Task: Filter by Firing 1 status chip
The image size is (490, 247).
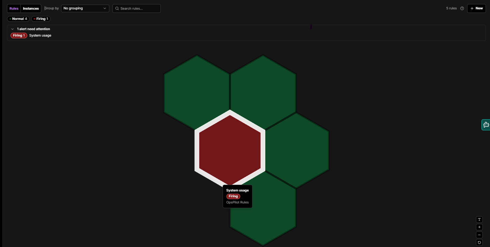Action: 41,19
